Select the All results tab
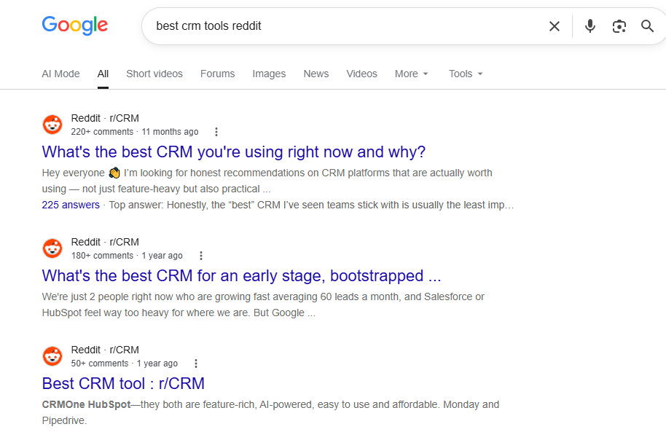 103,74
